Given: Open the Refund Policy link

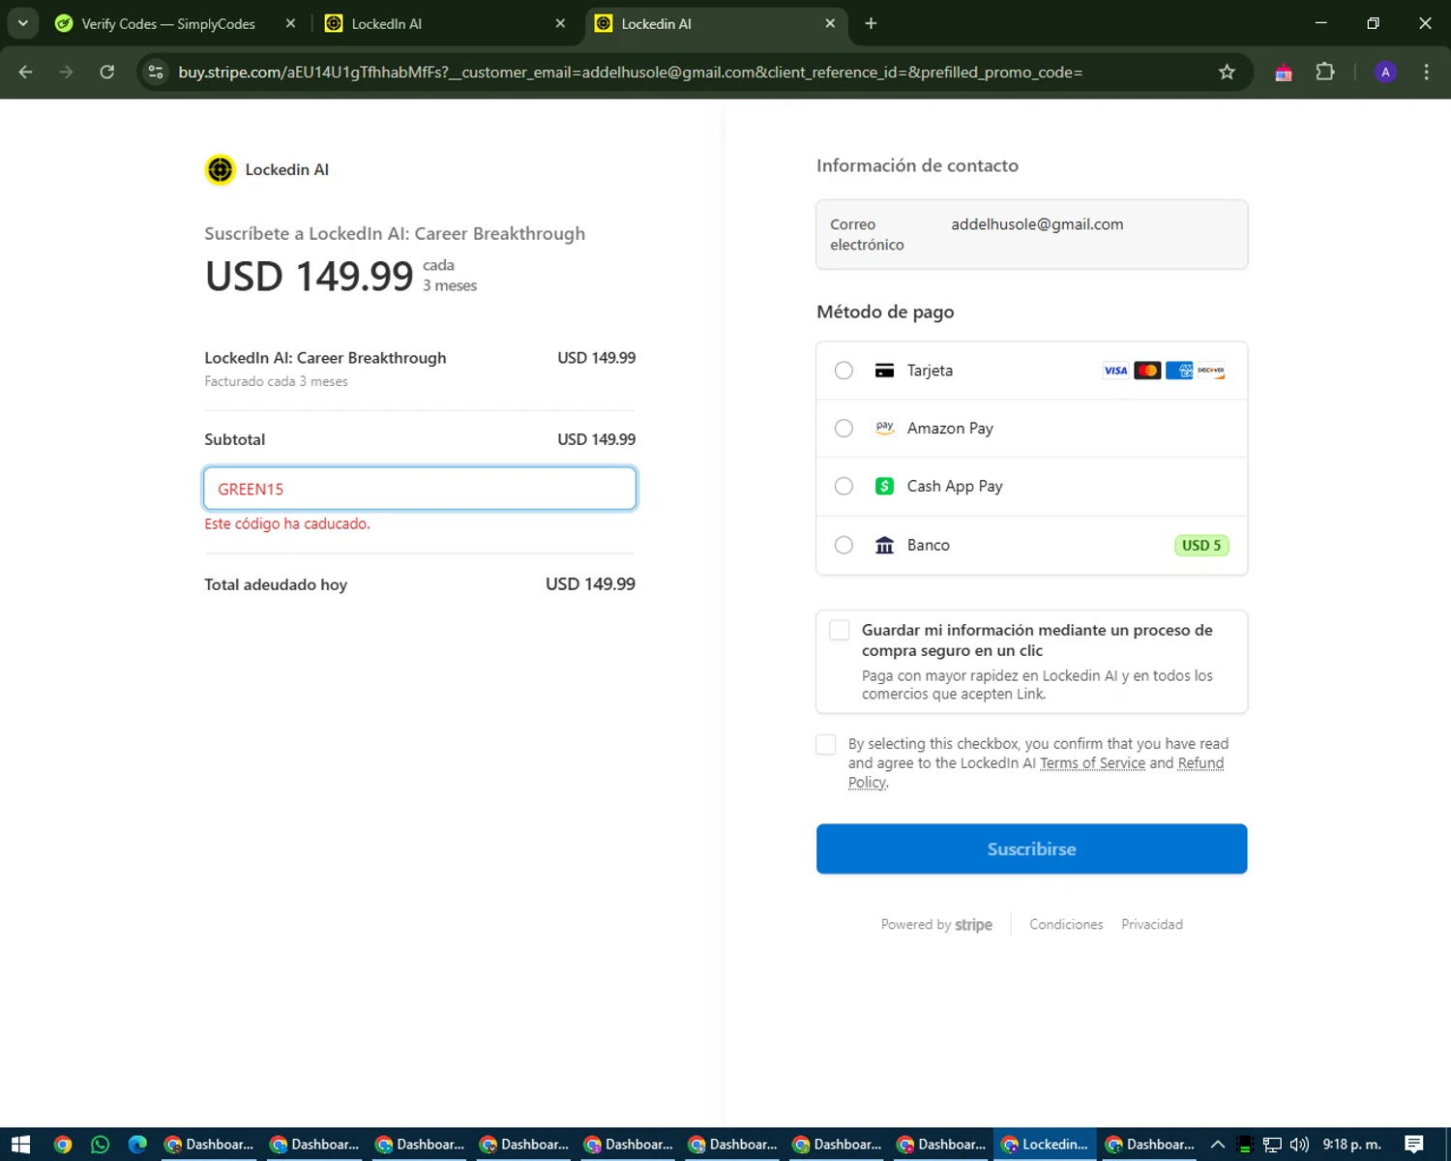Looking at the screenshot, I should point(1200,763).
